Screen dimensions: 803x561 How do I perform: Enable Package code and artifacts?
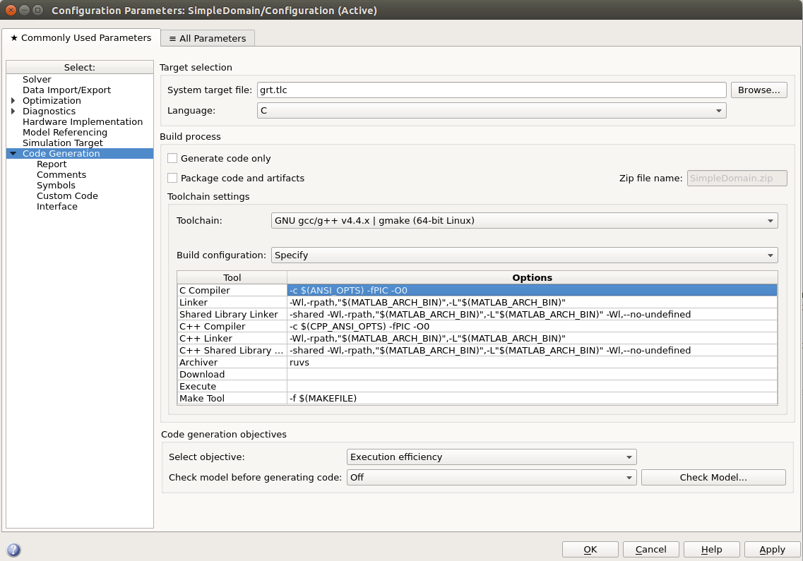172,178
